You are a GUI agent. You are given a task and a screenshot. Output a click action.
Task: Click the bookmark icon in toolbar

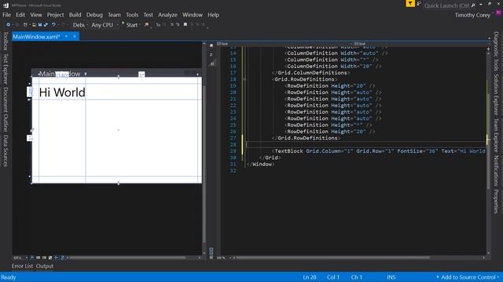pyautogui.click(x=185, y=24)
